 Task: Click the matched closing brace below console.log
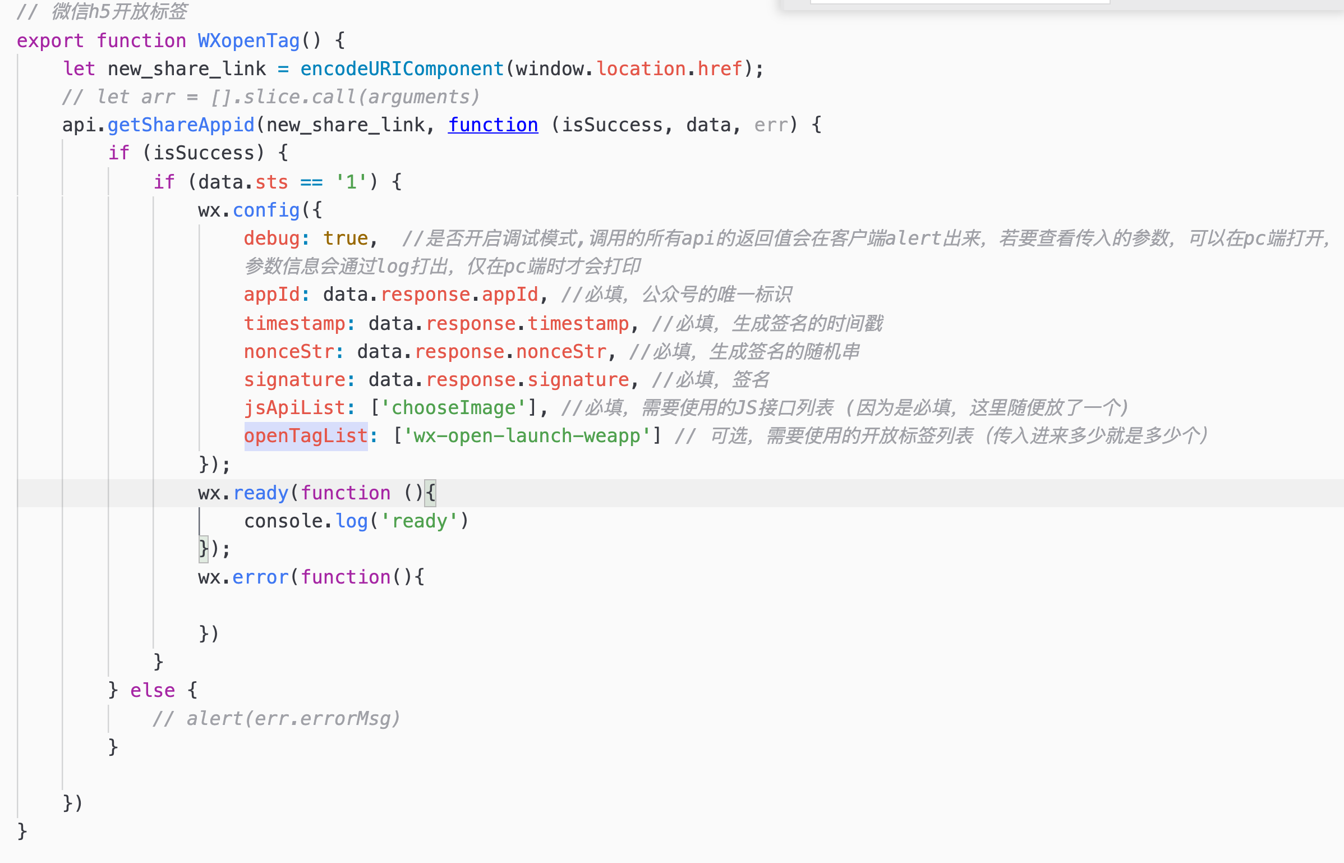pos(203,548)
